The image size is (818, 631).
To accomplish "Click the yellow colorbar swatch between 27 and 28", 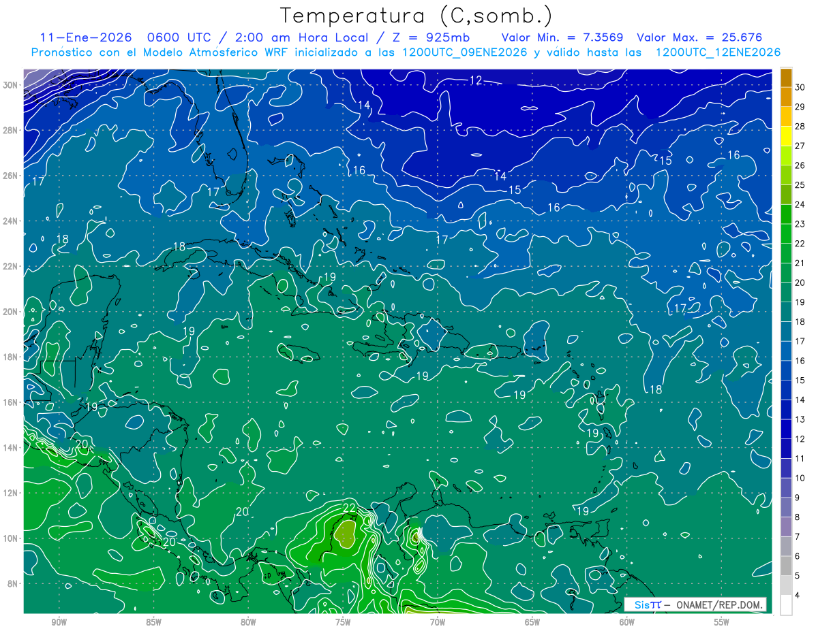I will coord(786,136).
